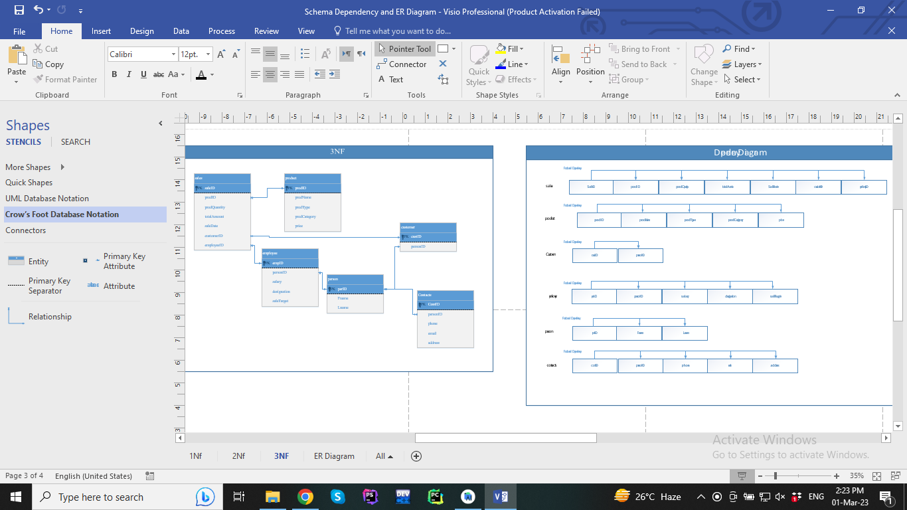The image size is (907, 510).
Task: Activate the Connector tool
Action: pos(402,64)
